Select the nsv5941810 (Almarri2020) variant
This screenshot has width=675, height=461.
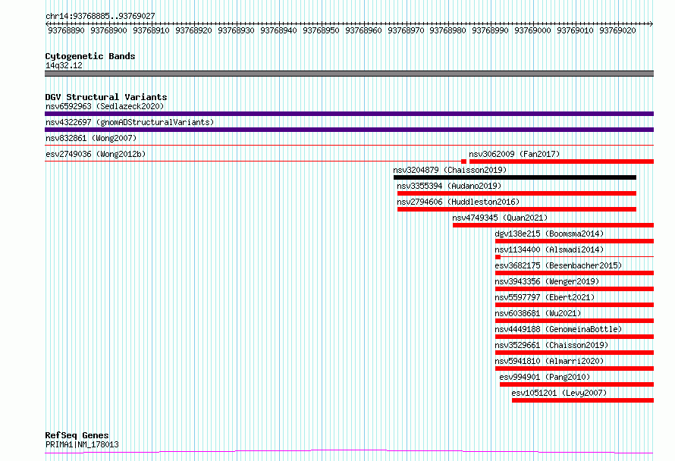(549, 361)
